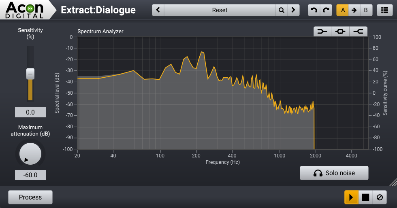
Task: Click the Spectral level (dB) axis label
Action: [57, 93]
